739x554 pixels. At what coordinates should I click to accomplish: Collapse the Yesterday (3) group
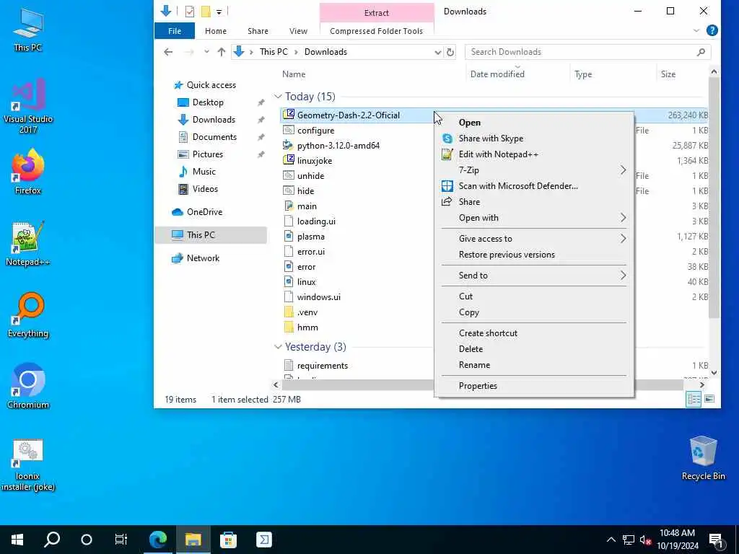[278, 347]
